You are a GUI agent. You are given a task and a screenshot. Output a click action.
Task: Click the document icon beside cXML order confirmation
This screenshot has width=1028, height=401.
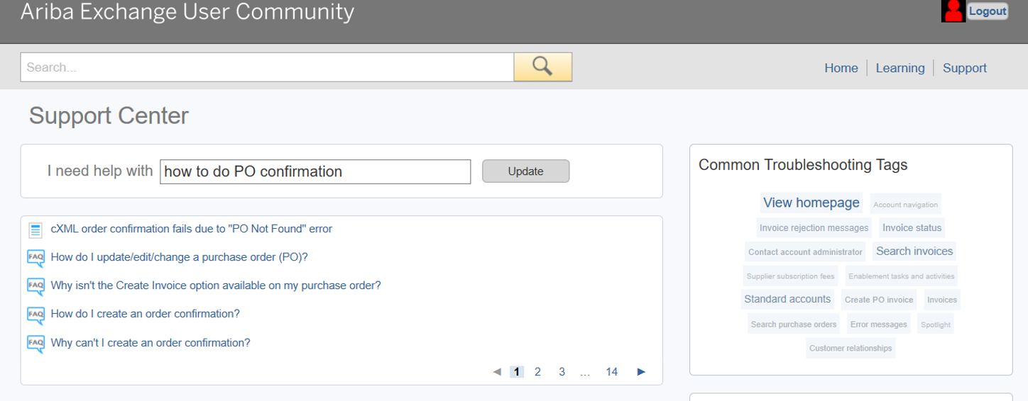click(x=35, y=230)
